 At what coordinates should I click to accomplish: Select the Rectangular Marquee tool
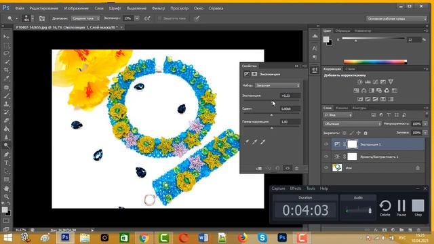point(6,45)
